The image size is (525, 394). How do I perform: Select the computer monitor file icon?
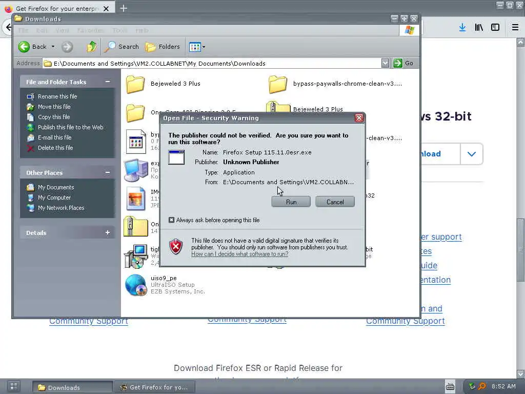[x=135, y=170]
